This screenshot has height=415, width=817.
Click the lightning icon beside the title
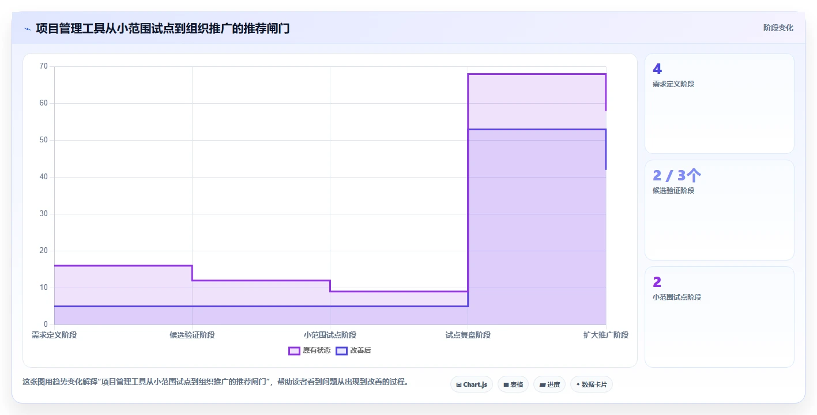tap(27, 29)
